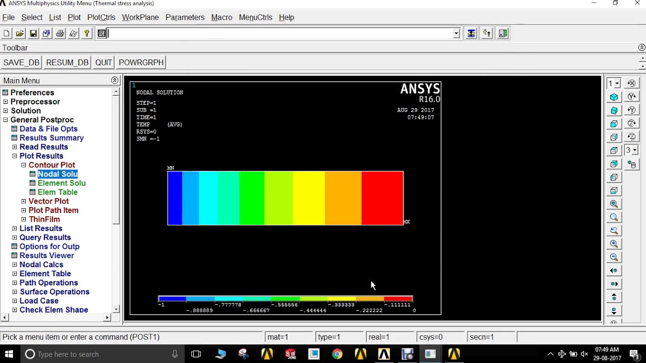The height and width of the screenshot is (363, 646).
Task: Pan the model right with arrow icon
Action: [614, 284]
